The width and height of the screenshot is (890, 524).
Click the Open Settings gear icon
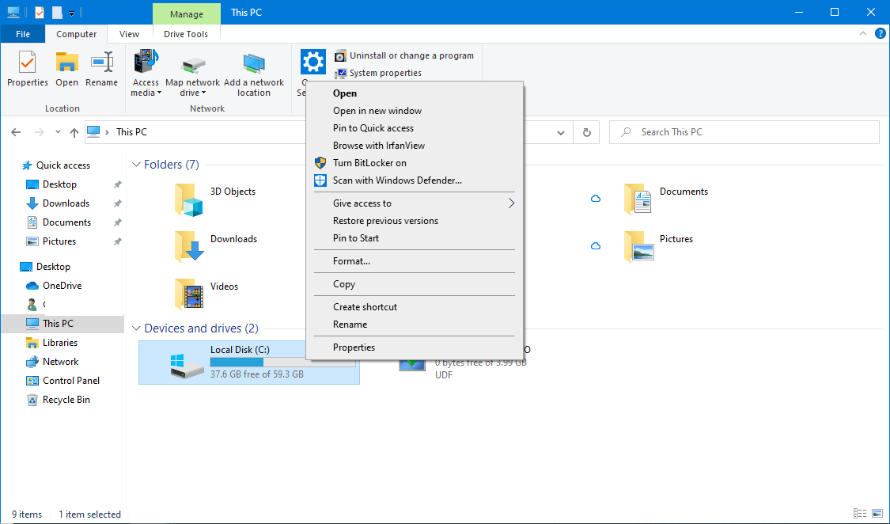[x=312, y=62]
